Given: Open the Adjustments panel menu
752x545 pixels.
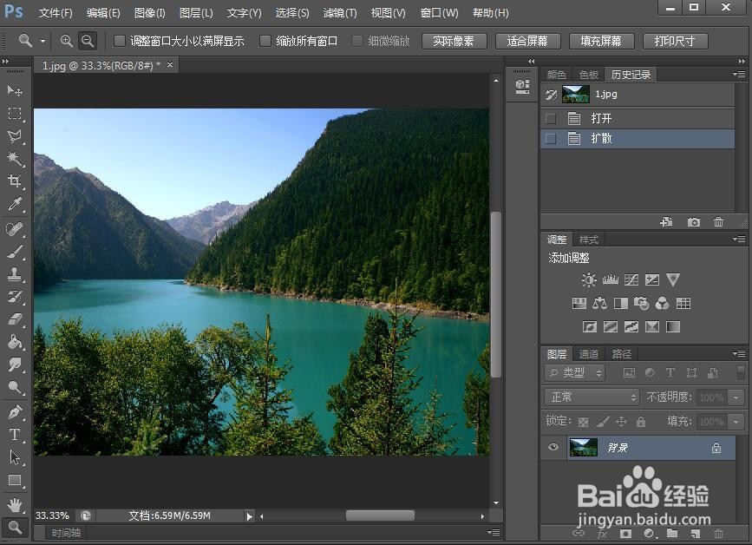Looking at the screenshot, I should pyautogui.click(x=739, y=239).
